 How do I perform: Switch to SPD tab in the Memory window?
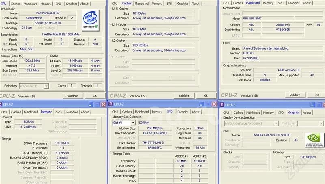(59, 112)
